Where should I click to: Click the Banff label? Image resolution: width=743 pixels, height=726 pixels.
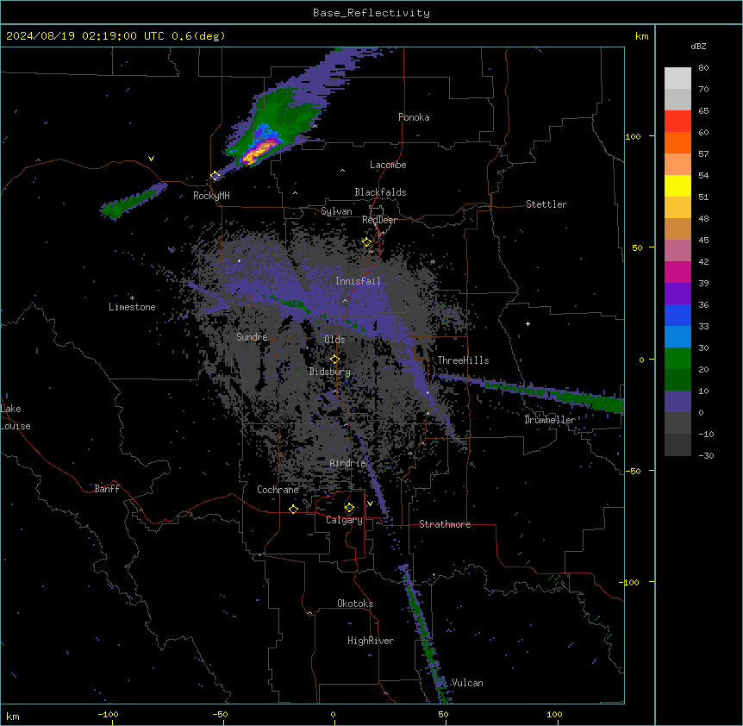point(107,489)
